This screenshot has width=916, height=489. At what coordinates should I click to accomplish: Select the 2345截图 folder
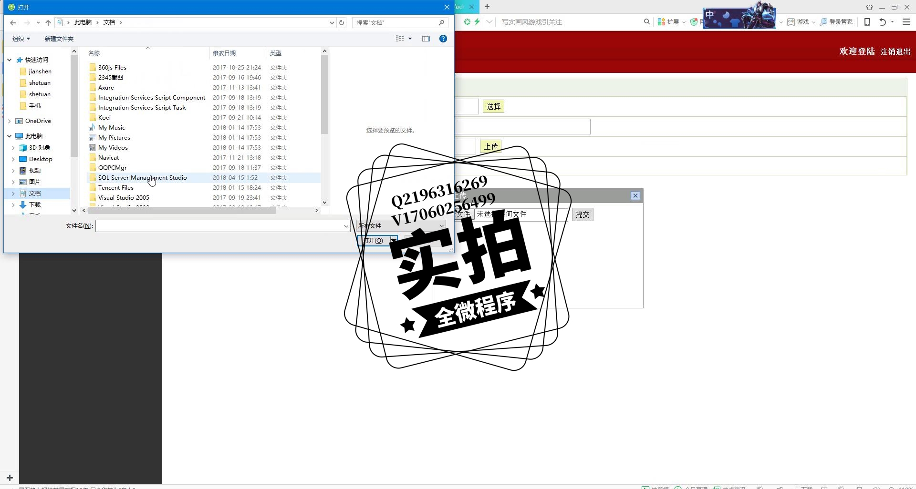(111, 77)
